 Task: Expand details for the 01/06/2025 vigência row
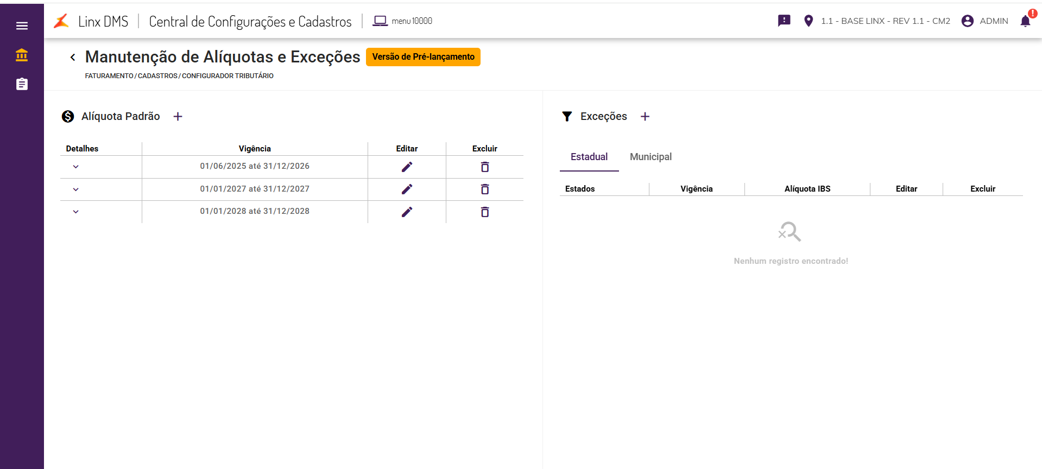coord(76,167)
